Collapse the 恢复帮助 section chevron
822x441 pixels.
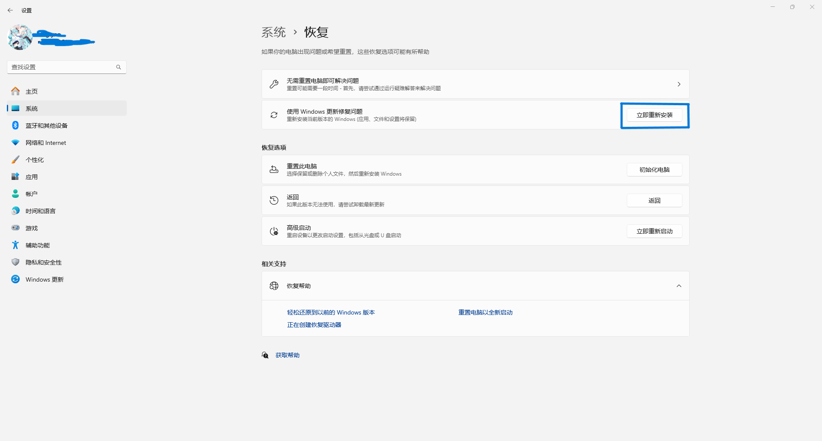(679, 286)
